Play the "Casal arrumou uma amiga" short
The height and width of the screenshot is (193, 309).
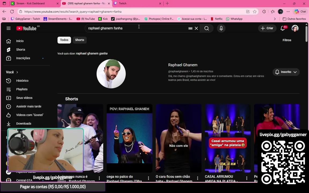tap(228, 138)
